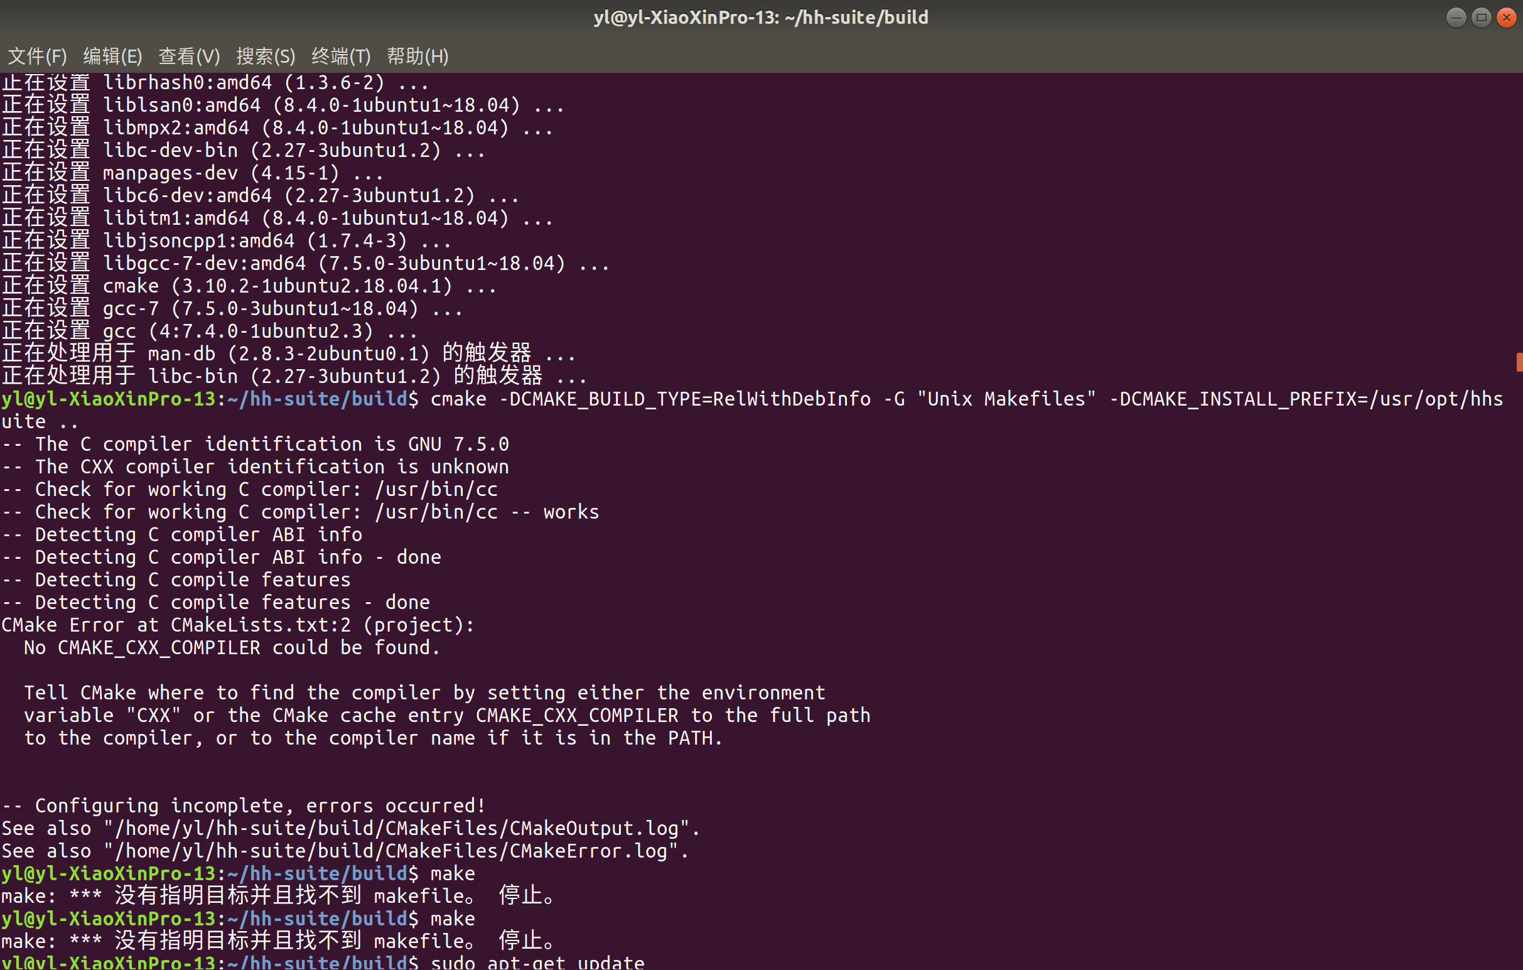The image size is (1523, 970).
Task: Open the 搜索(S) menu
Action: pyautogui.click(x=265, y=57)
